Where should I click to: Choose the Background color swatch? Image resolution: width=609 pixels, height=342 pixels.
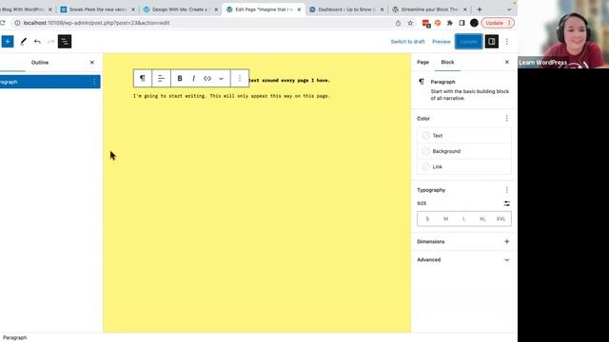coord(464,151)
